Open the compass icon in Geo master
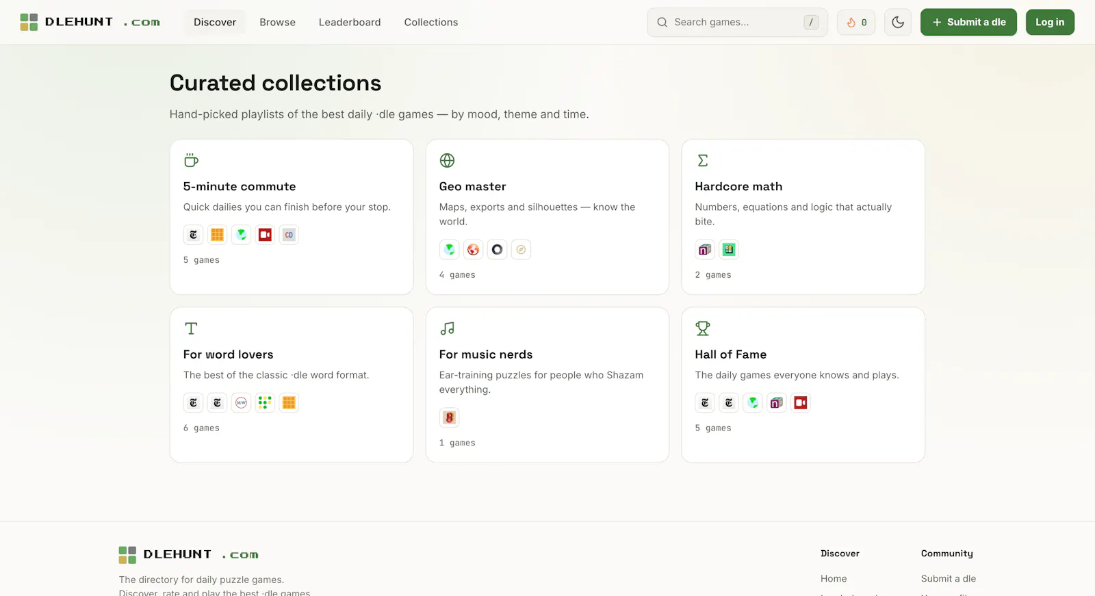The width and height of the screenshot is (1095, 596). tap(521, 250)
